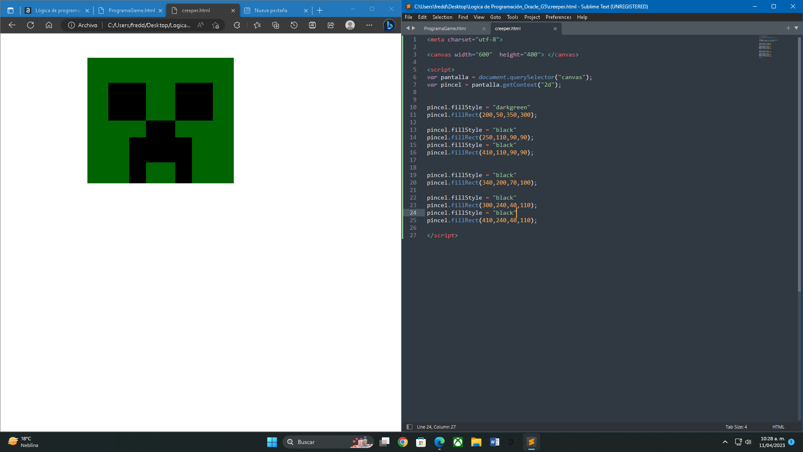Click the Sublime minimap preview
The height and width of the screenshot is (452, 803).
[x=768, y=47]
